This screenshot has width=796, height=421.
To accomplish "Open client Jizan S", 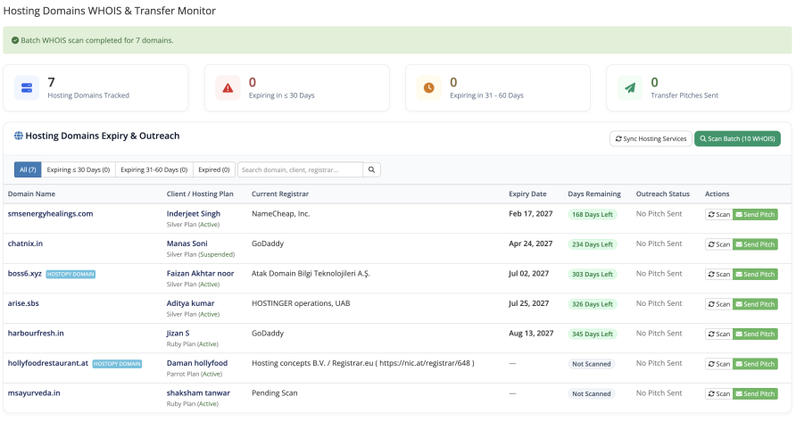I will point(178,334).
